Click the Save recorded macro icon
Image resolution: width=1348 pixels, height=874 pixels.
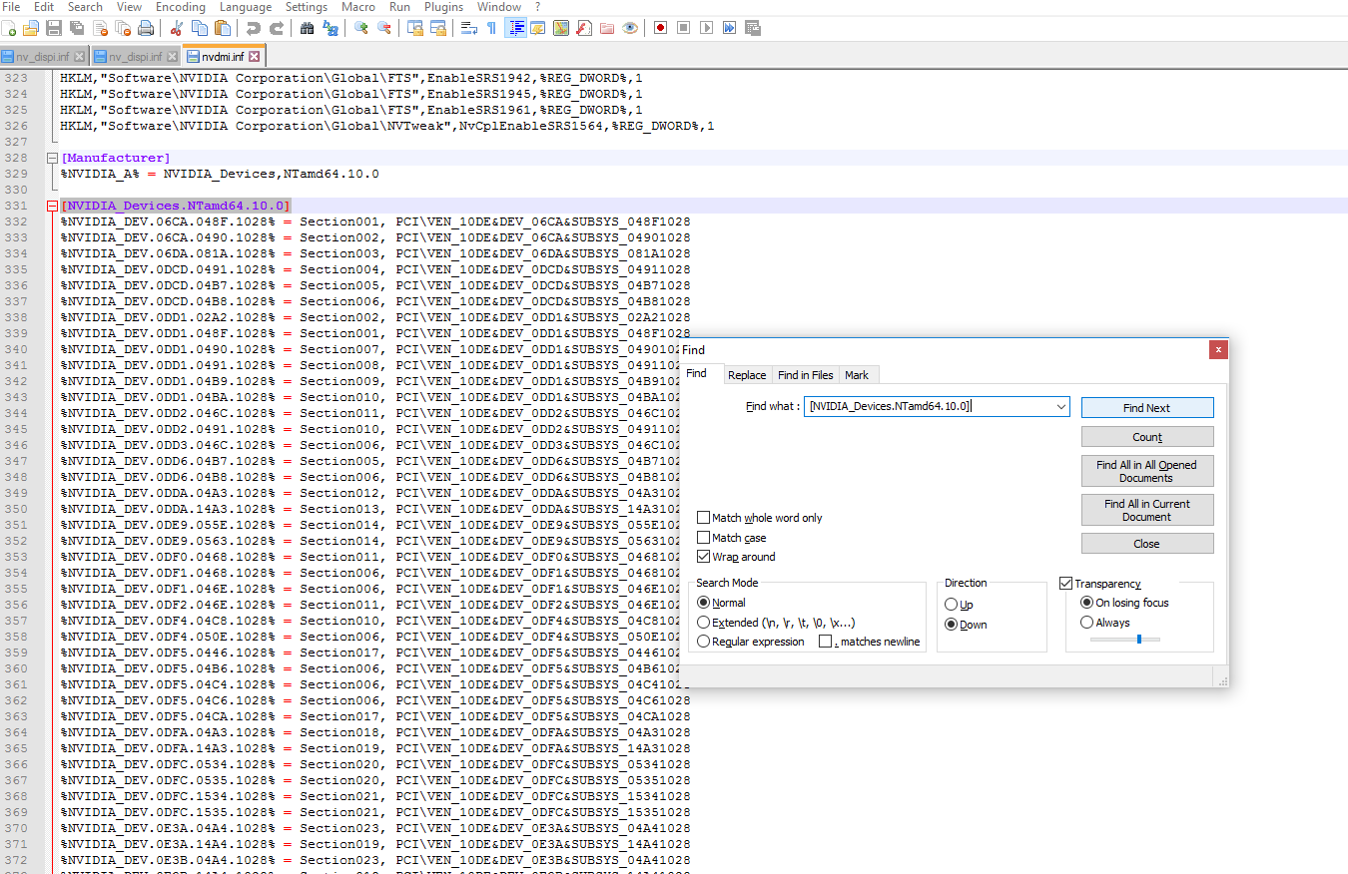pos(753,28)
